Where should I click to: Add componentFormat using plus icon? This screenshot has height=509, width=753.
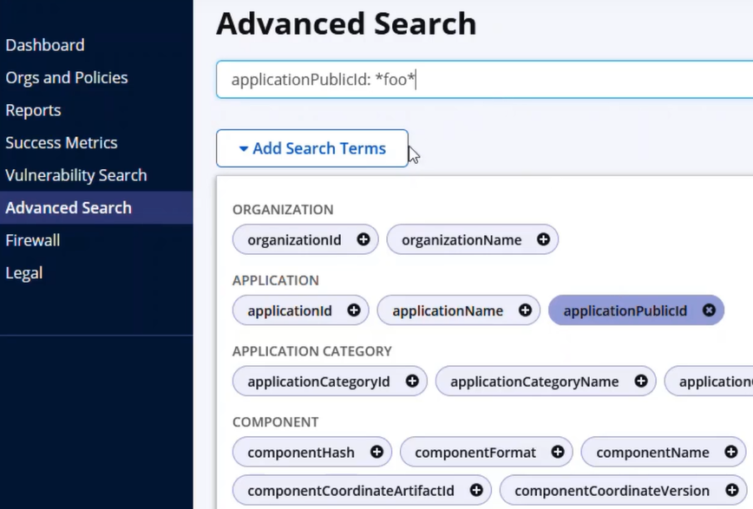click(558, 452)
